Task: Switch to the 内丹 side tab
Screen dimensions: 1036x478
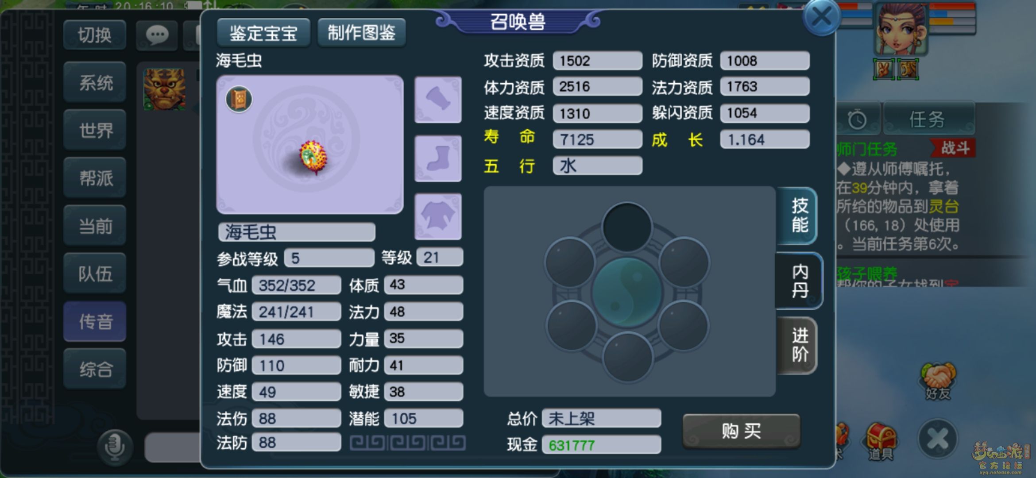Action: coord(799,281)
